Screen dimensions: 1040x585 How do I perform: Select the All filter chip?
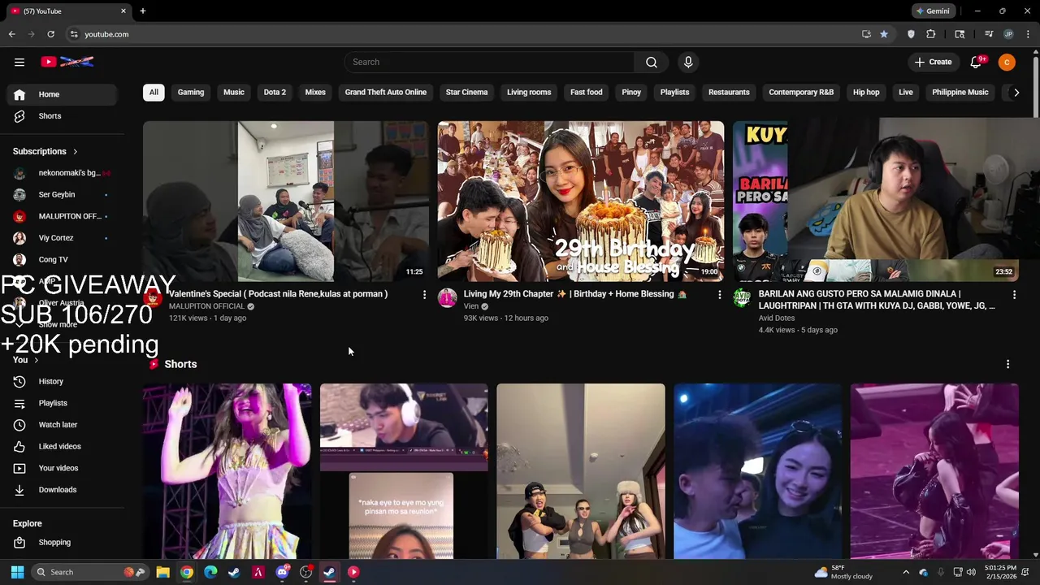click(x=154, y=92)
